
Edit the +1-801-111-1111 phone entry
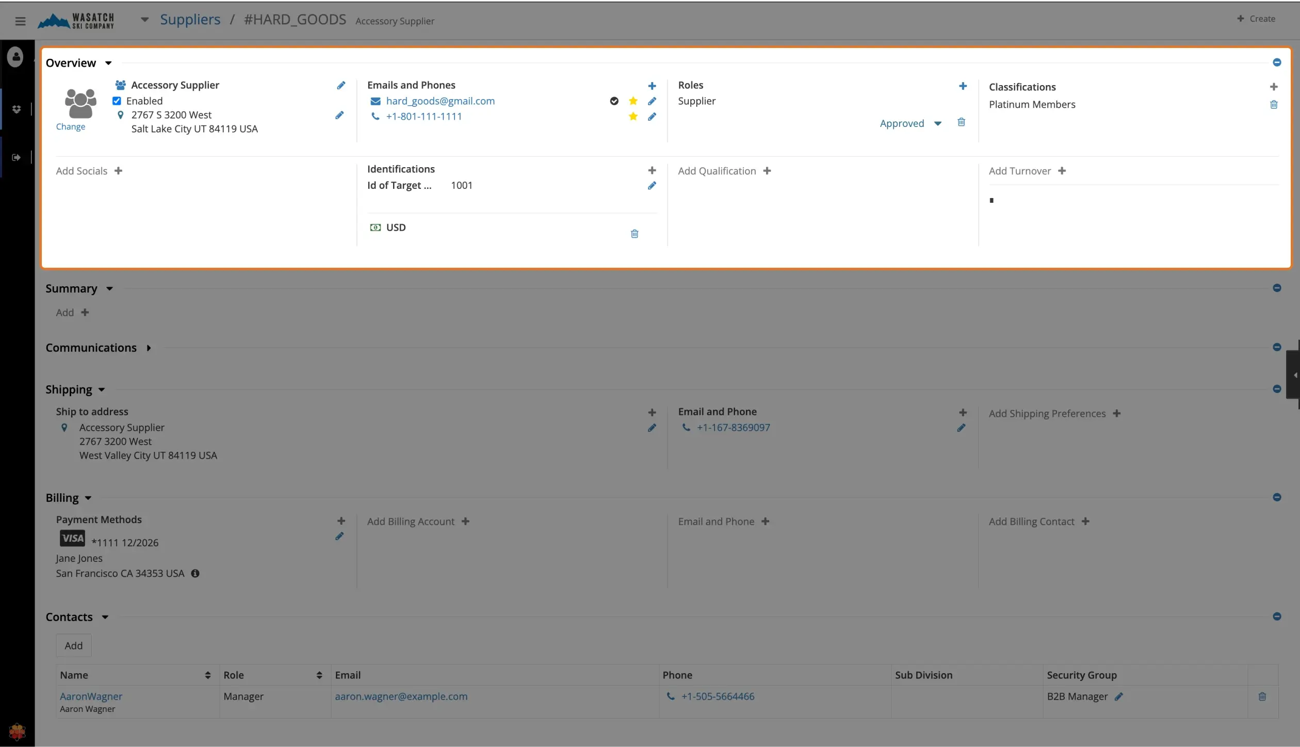652,117
